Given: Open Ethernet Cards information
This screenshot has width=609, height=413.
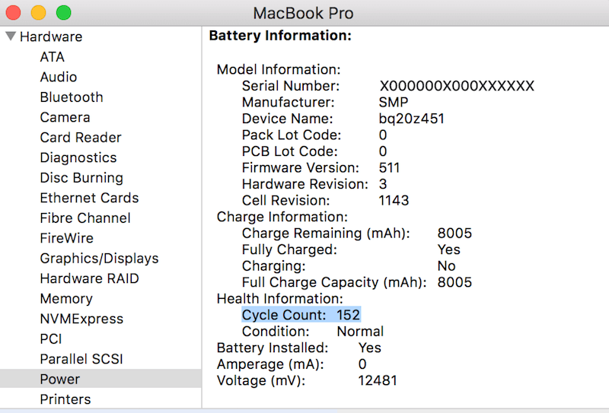Looking at the screenshot, I should click(x=89, y=198).
